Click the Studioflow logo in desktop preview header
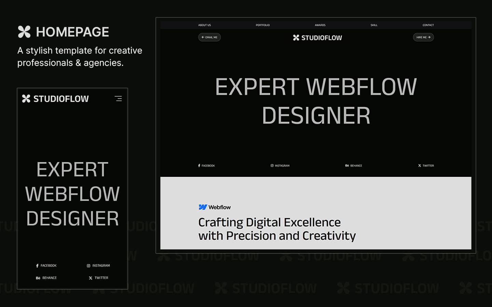 [x=317, y=38]
